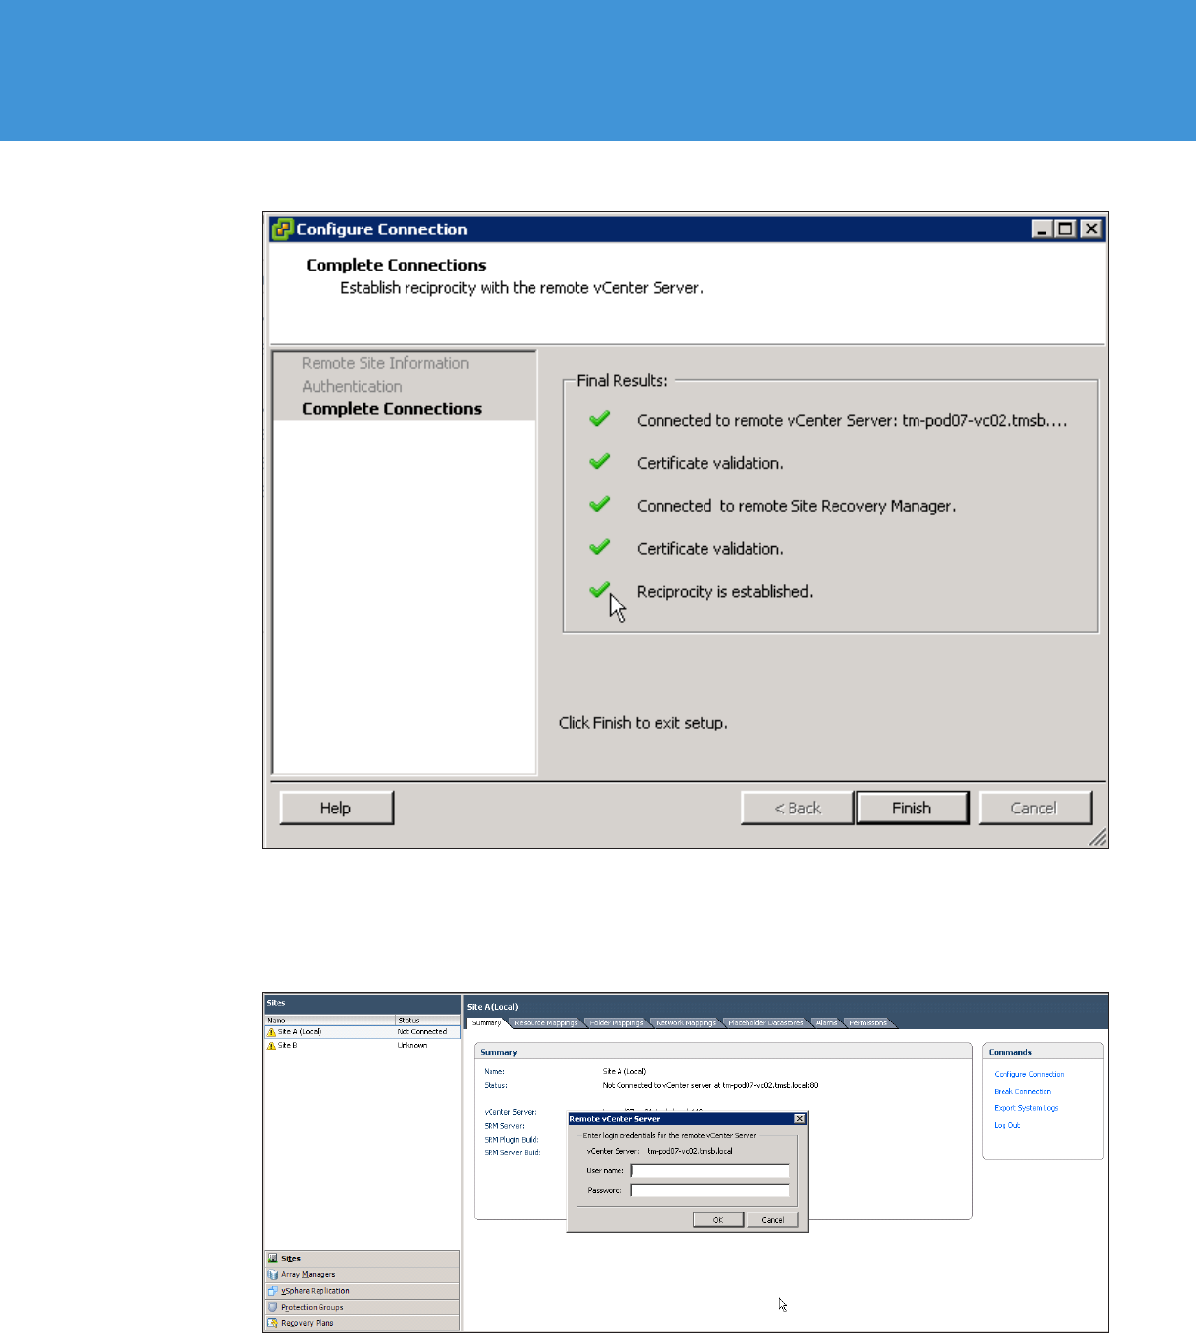Open the Folder Mappings tab
1196x1333 pixels.
(x=617, y=1023)
